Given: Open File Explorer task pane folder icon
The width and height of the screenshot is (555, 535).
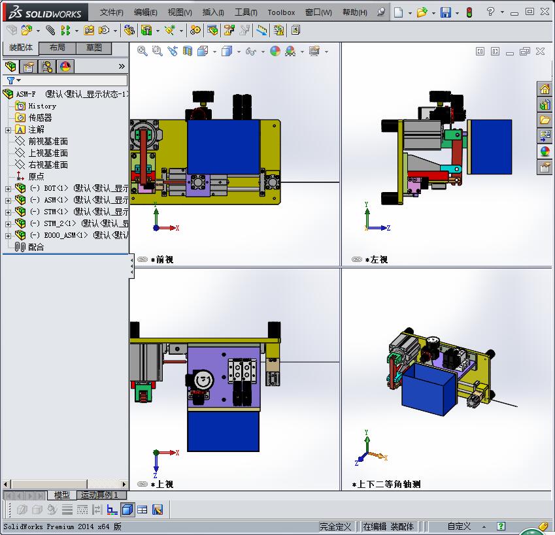Looking at the screenshot, I should (545, 120).
